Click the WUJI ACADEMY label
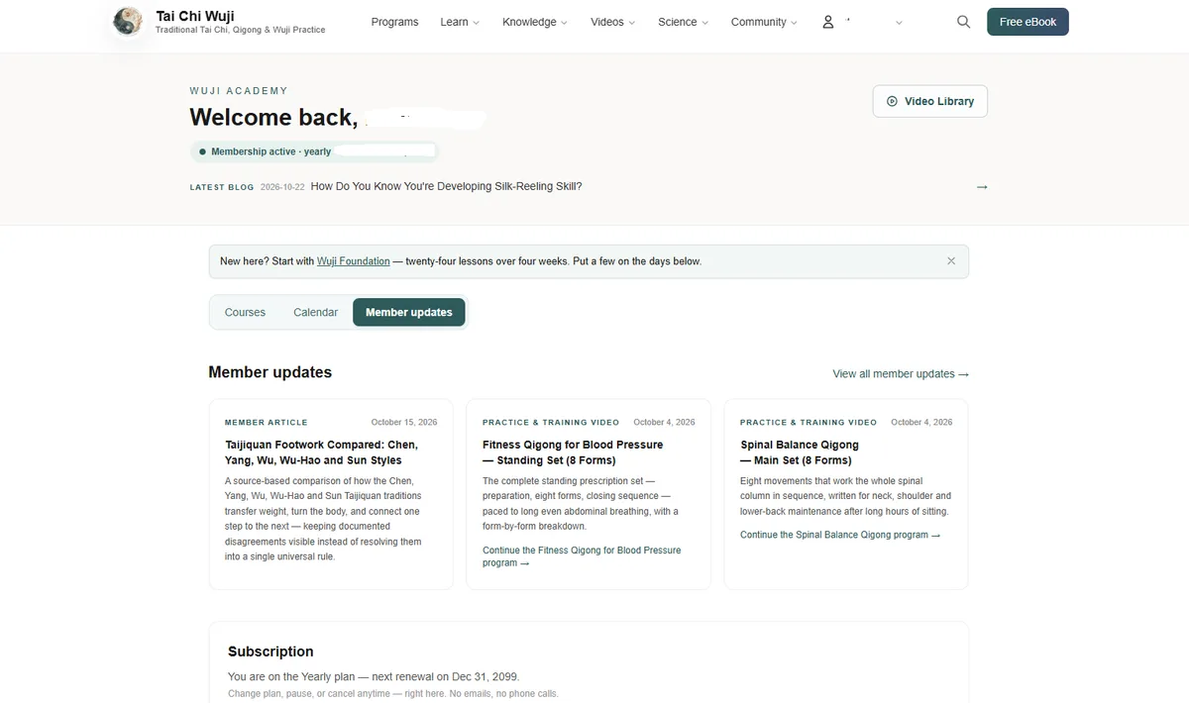Viewport: 1189px width, 703px height. pyautogui.click(x=239, y=91)
